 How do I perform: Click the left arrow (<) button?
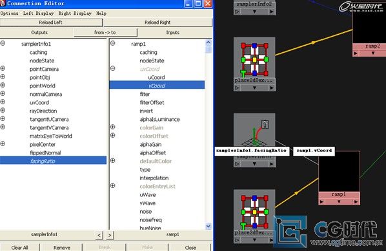pos(99,235)
